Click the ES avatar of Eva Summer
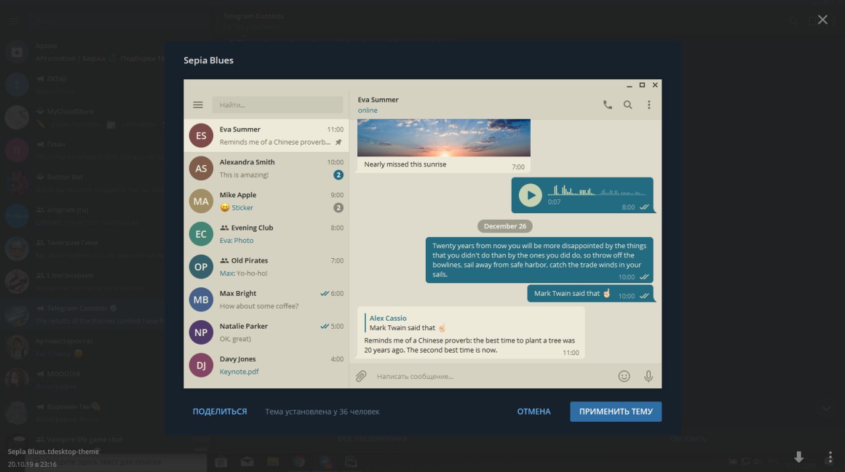The image size is (845, 472). click(x=201, y=136)
